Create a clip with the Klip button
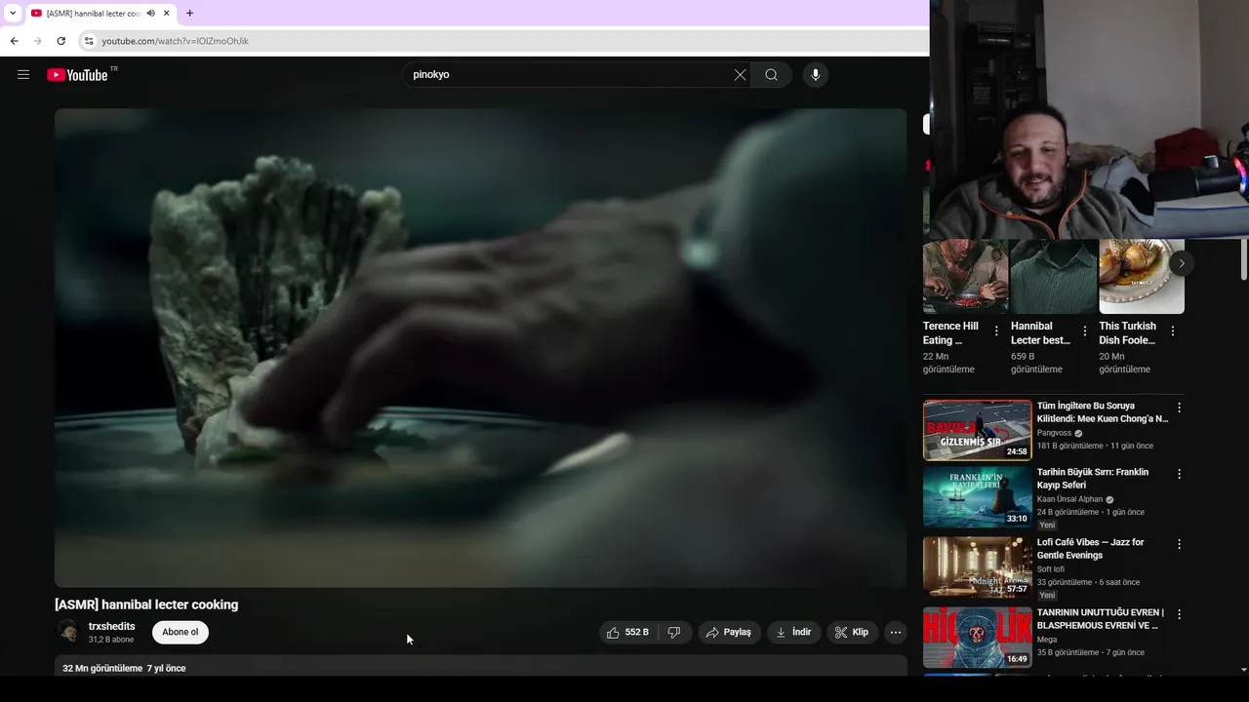Image resolution: width=1249 pixels, height=702 pixels. 852,633
